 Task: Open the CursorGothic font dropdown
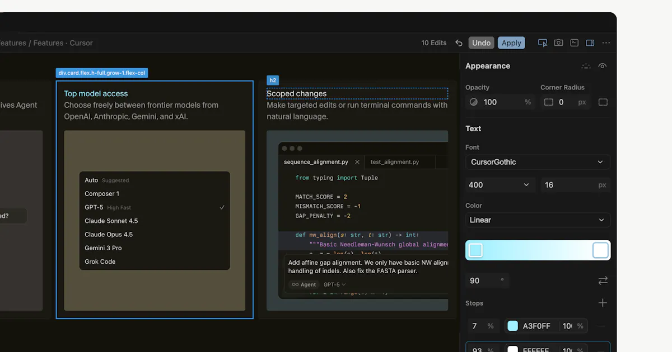[x=538, y=162]
